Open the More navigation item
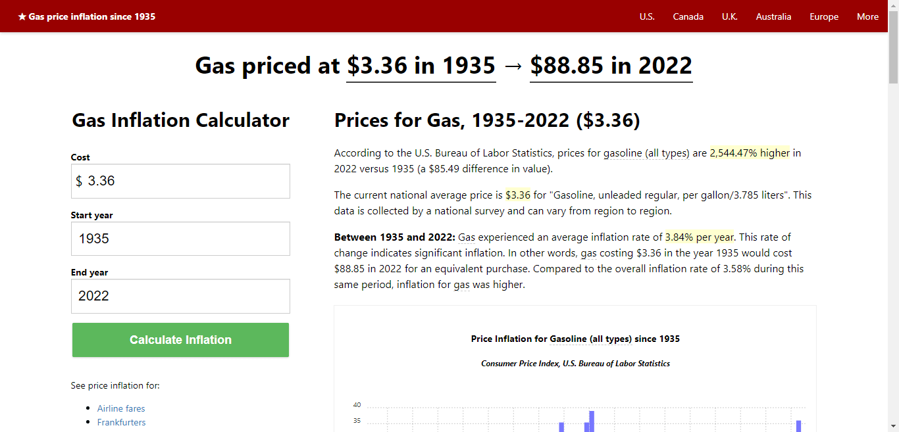Viewport: 899px width, 432px height. [x=867, y=16]
